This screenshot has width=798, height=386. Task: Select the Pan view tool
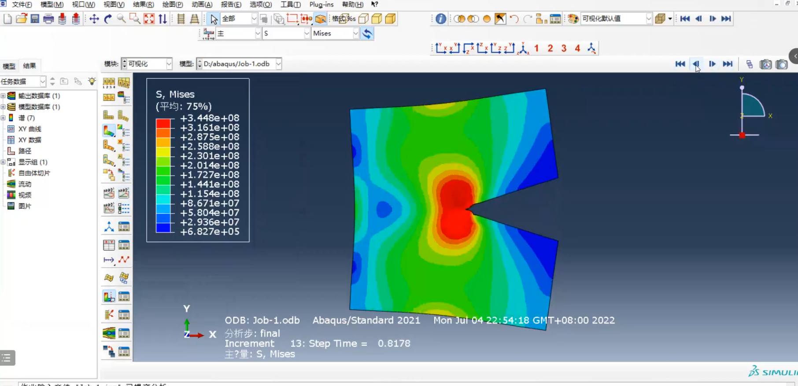click(x=94, y=19)
